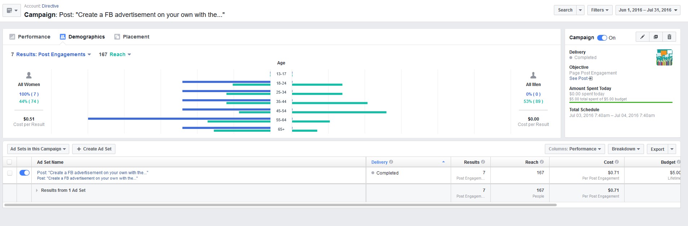Click Reach column info icon
Viewport: 688px width, 226px height.
click(x=542, y=162)
